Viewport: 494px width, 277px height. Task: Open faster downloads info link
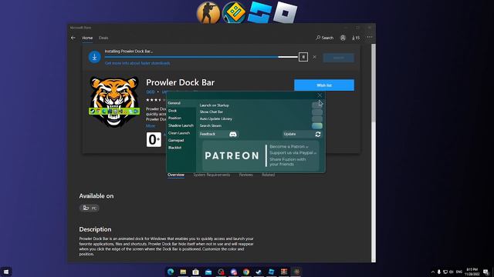click(137, 63)
